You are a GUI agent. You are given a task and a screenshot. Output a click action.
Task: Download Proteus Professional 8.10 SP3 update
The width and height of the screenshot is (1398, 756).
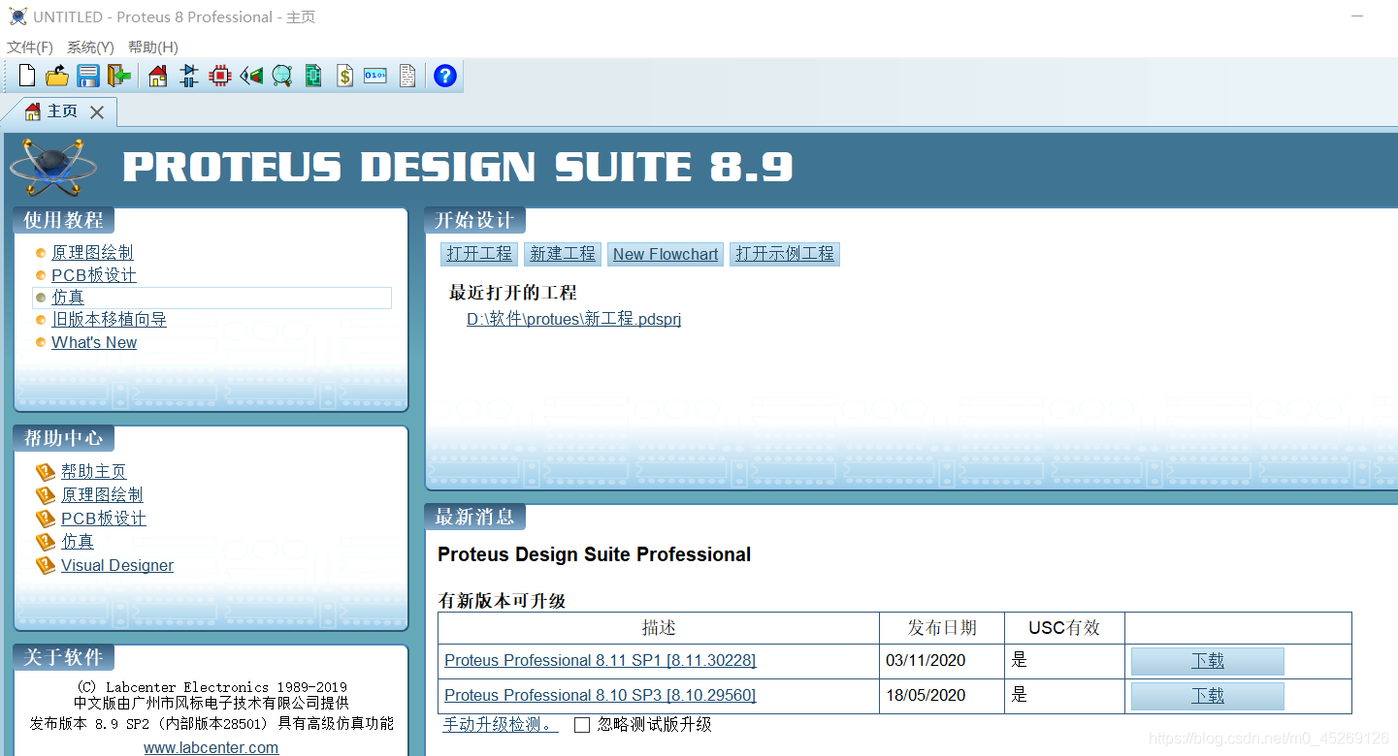(1208, 696)
